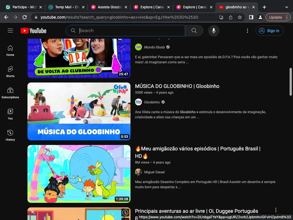This screenshot has width=293, height=220.
Task: Open Miguel Giesel channel name
Action: 154,172
